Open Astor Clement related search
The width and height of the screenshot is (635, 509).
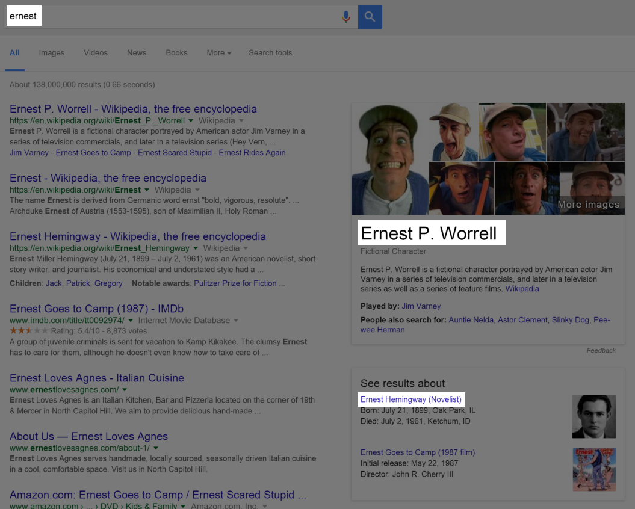tap(522, 320)
